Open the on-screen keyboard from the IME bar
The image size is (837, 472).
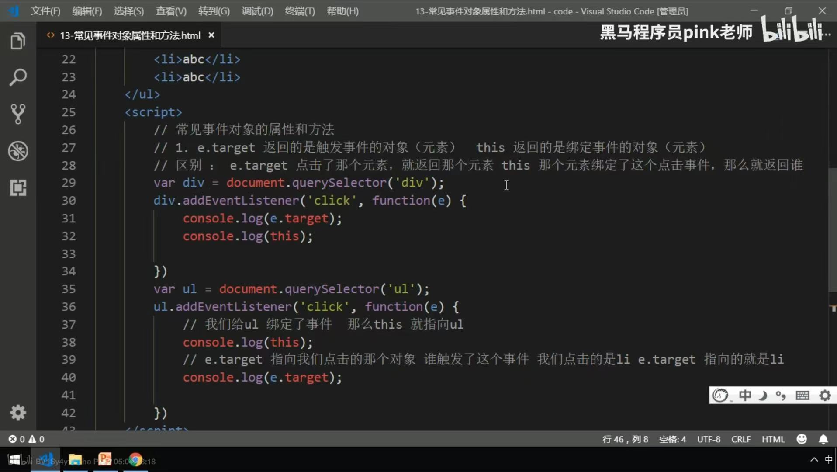click(803, 395)
